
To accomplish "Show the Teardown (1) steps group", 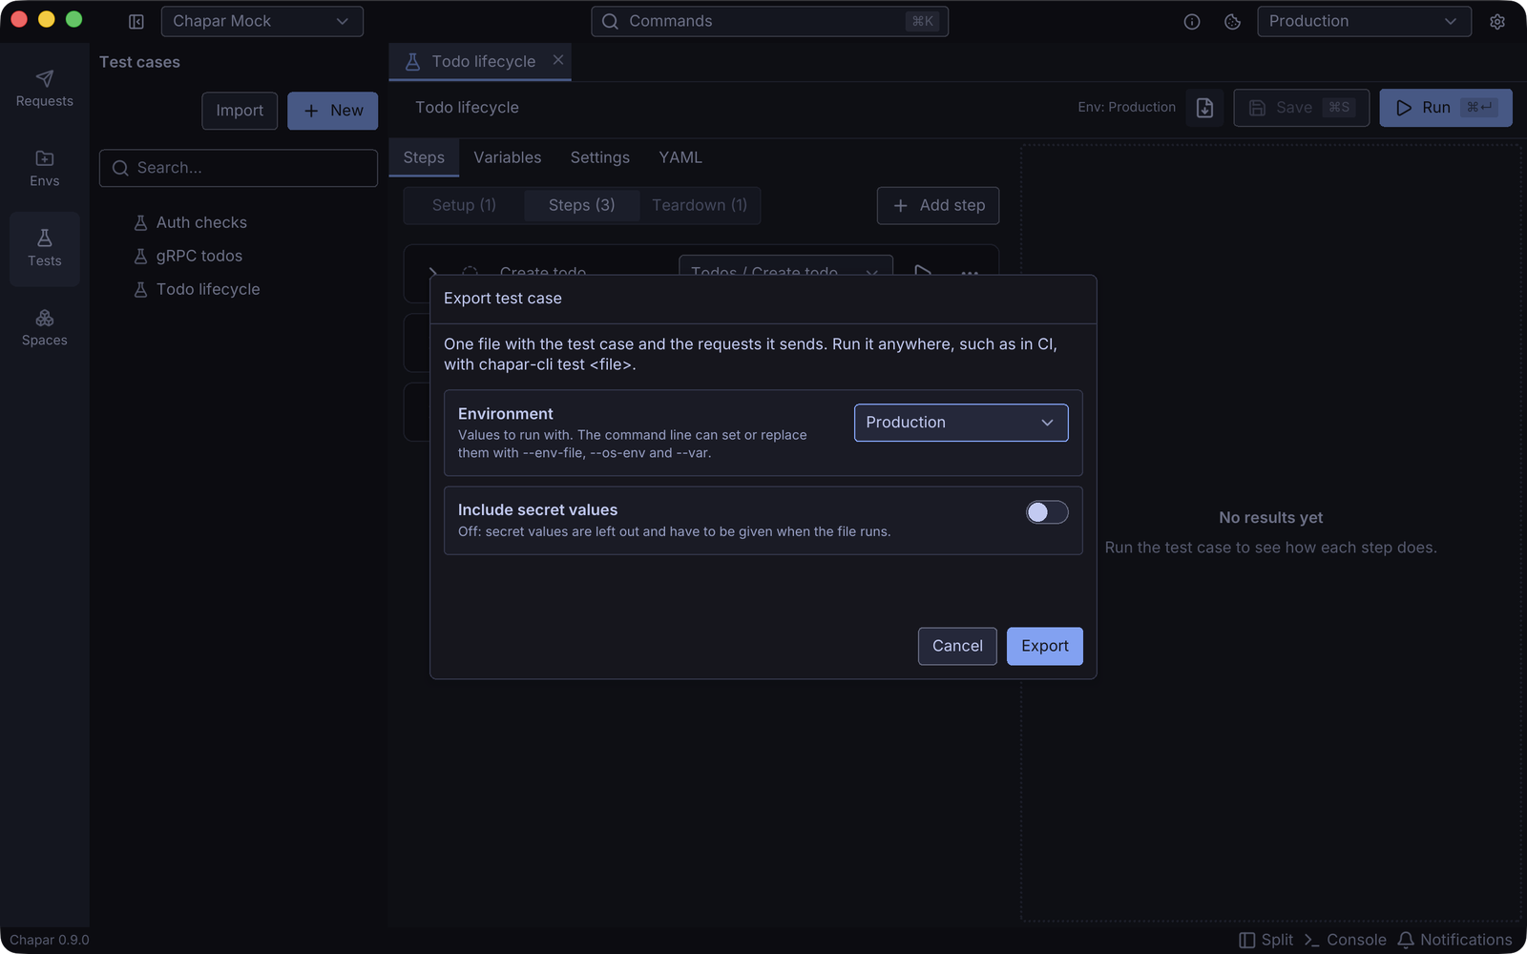I will point(700,205).
